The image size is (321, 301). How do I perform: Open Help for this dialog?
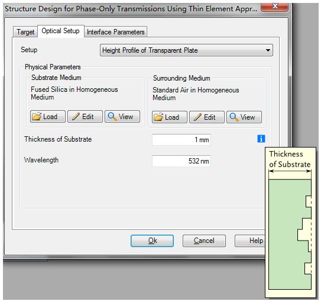coord(250,241)
